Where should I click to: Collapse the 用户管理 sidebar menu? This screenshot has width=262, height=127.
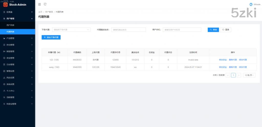pos(17,19)
